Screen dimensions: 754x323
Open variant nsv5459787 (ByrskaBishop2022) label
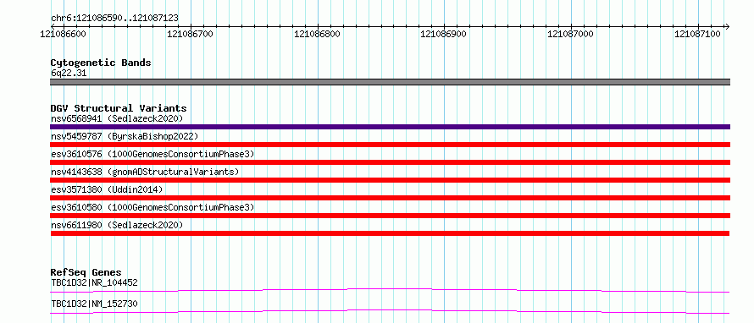click(x=125, y=136)
